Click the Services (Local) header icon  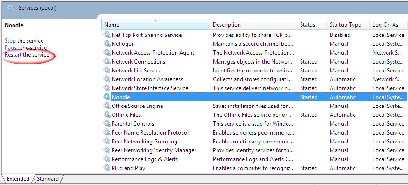(x=11, y=8)
